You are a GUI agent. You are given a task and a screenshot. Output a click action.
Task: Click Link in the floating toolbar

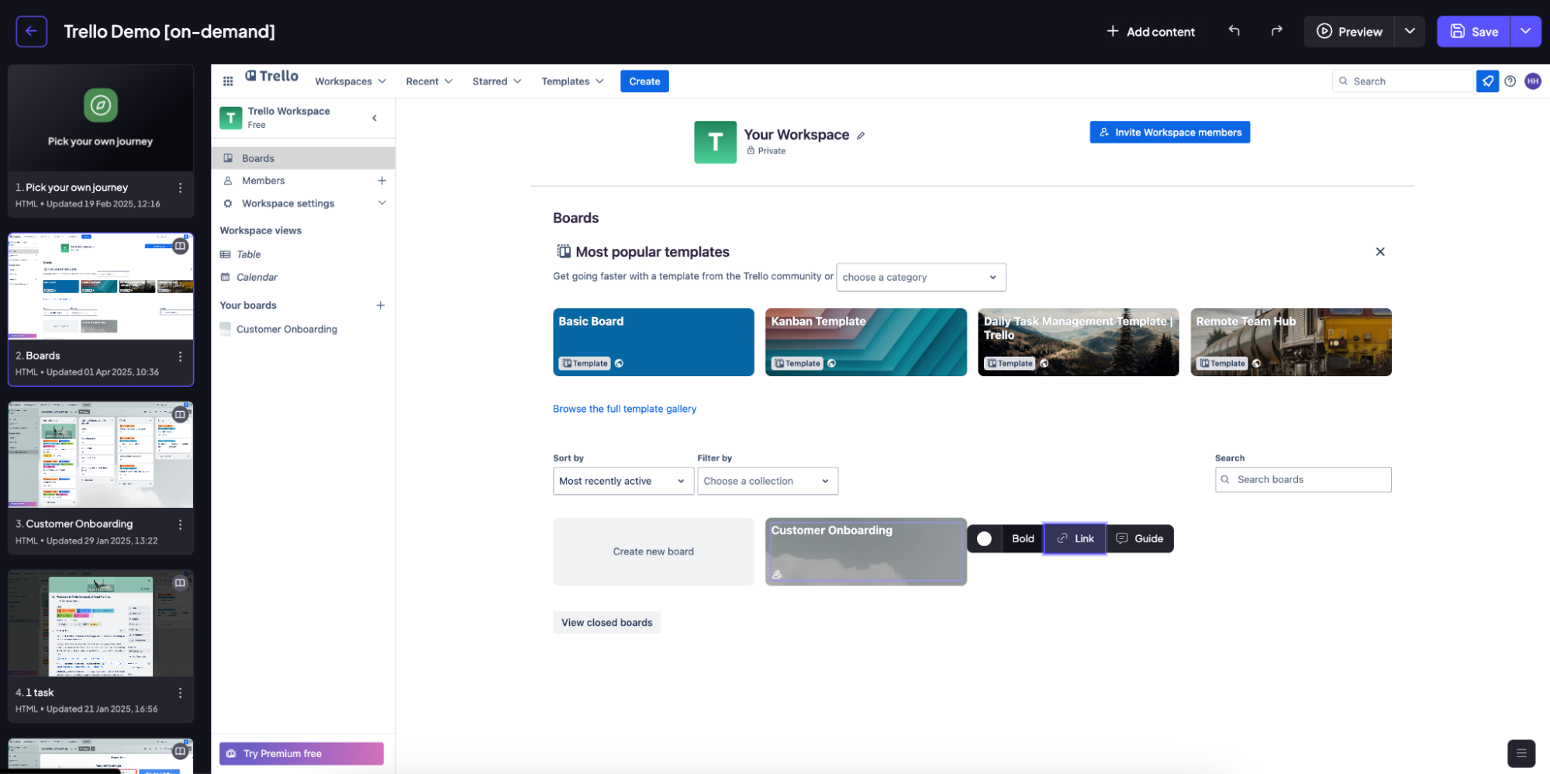click(x=1075, y=538)
